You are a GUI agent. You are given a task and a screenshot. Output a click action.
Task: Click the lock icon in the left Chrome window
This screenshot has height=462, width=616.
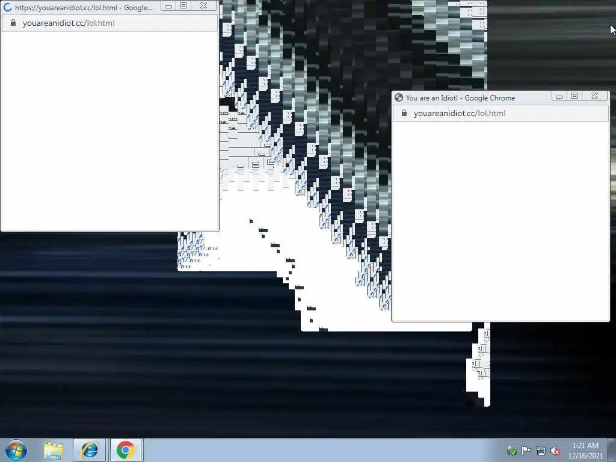(13, 23)
